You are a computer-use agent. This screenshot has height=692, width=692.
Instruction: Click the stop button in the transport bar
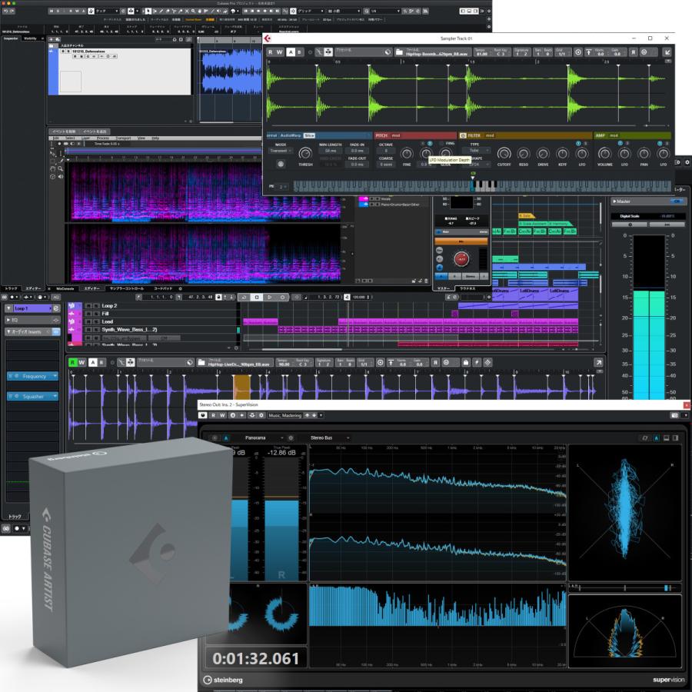257,297
